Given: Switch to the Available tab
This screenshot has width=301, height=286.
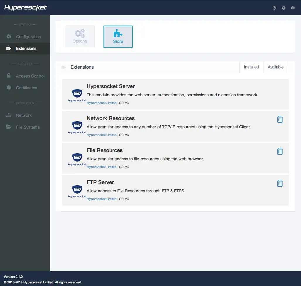Looking at the screenshot, I should [276, 67].
